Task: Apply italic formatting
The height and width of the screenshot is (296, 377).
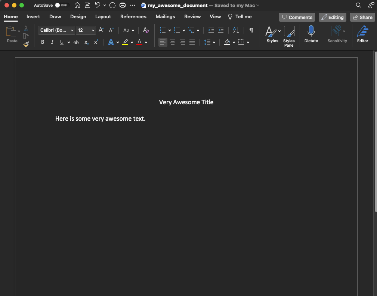Action: tap(52, 42)
